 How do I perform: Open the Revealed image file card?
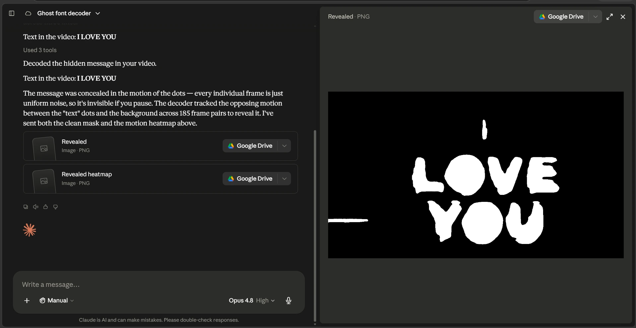point(161,146)
